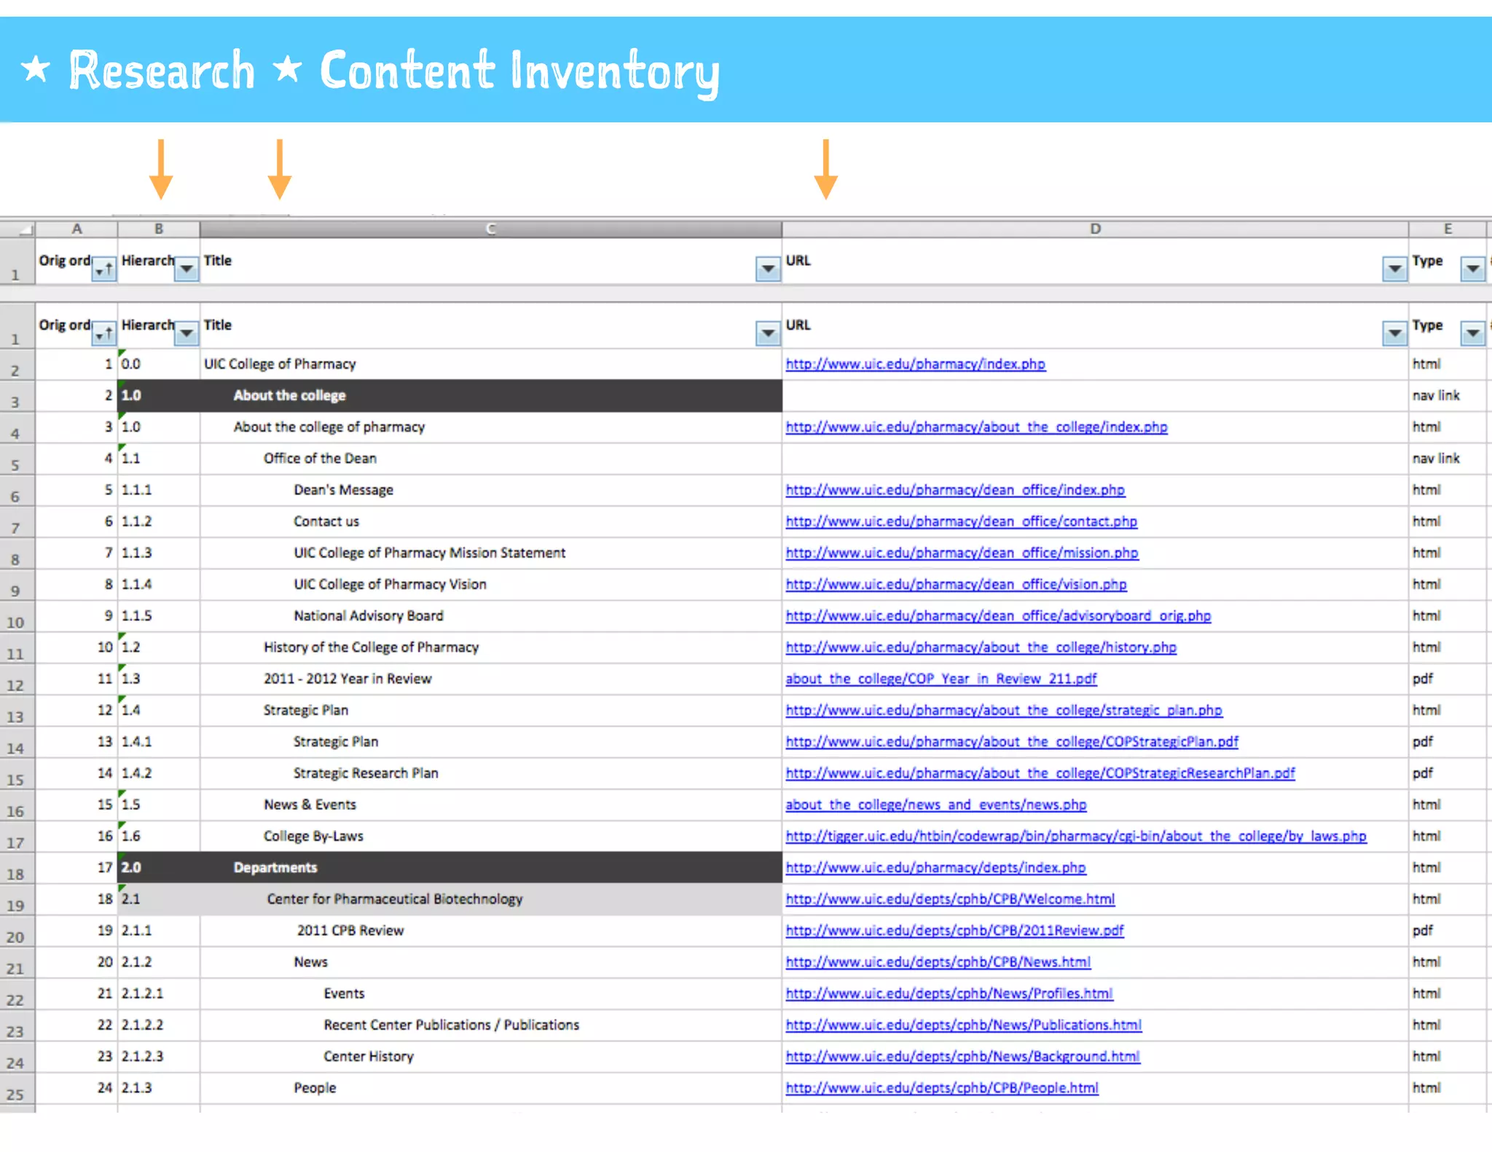Open the News/Background.html link
The height and width of the screenshot is (1152, 1492).
coord(962,1057)
